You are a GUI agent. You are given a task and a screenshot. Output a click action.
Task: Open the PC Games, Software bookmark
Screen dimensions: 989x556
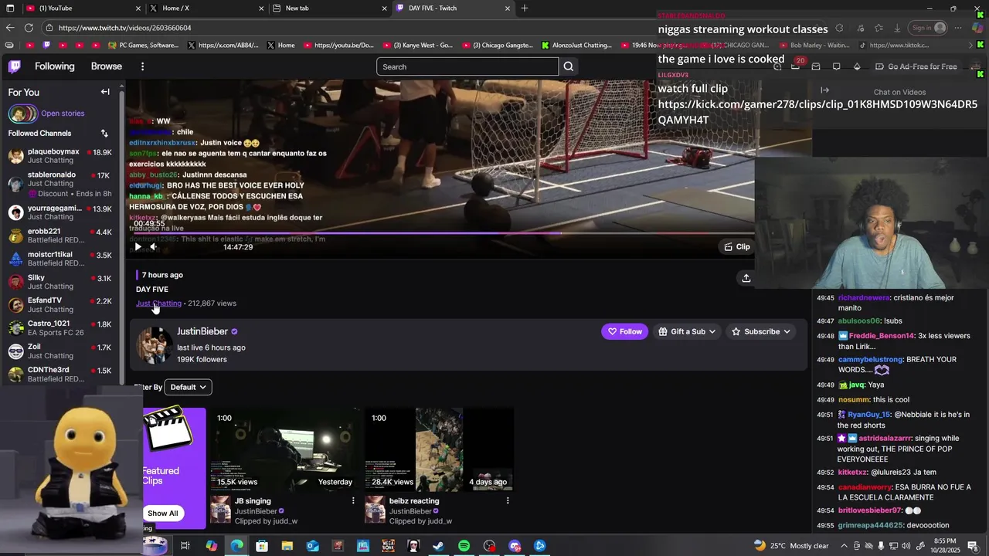tap(144, 46)
